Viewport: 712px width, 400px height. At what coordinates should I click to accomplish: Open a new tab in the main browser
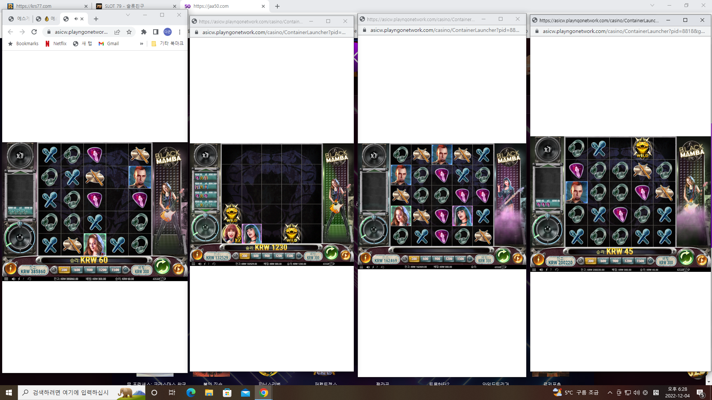coord(277,6)
